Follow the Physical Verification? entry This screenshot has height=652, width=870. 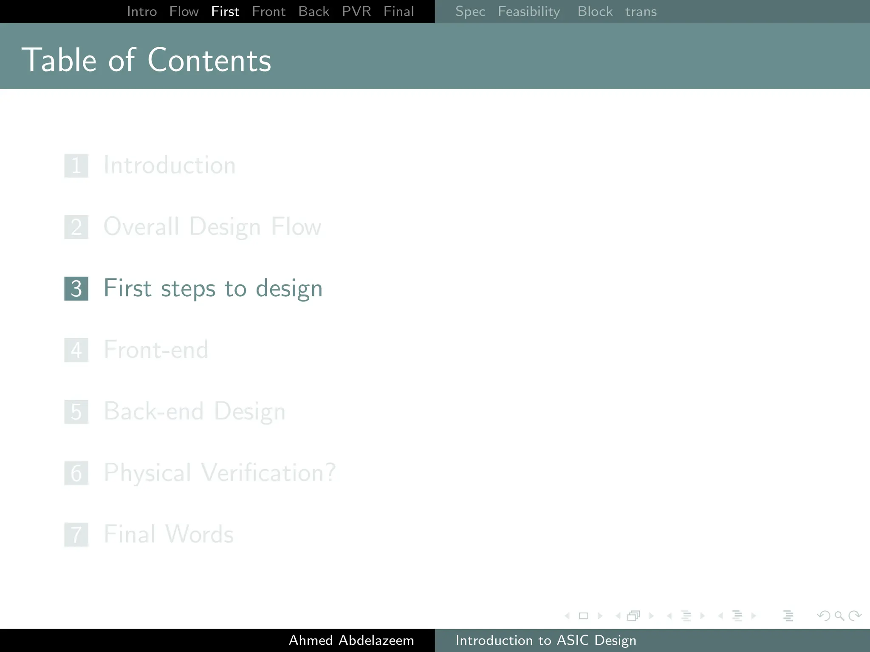[x=220, y=473]
